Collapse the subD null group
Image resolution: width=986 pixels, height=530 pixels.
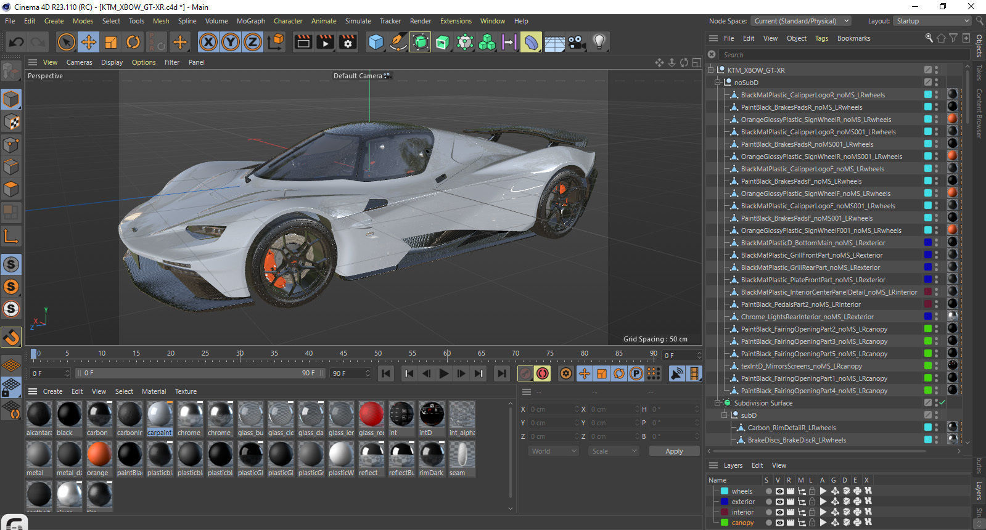725,415
